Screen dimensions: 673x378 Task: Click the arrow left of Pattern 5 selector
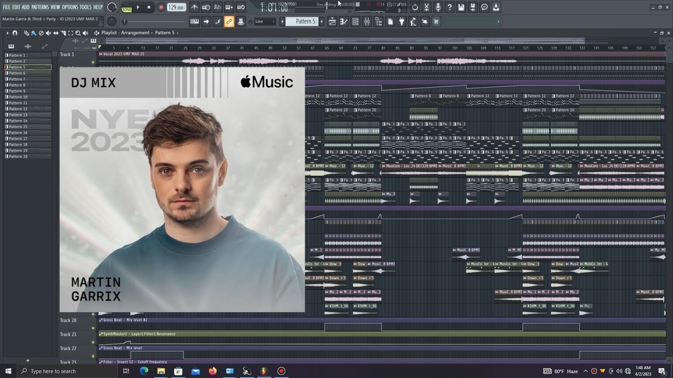coord(283,21)
